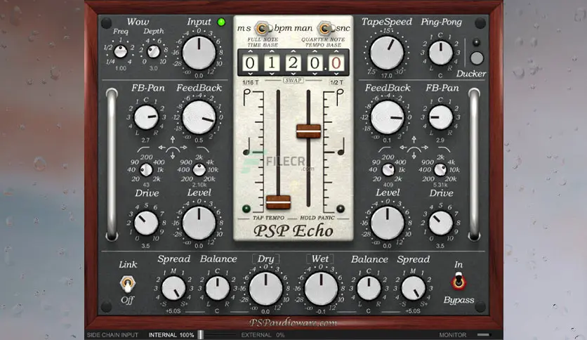Image resolution: width=587 pixels, height=340 pixels.
Task: Click the right channel ping flag icon
Action: point(340,97)
